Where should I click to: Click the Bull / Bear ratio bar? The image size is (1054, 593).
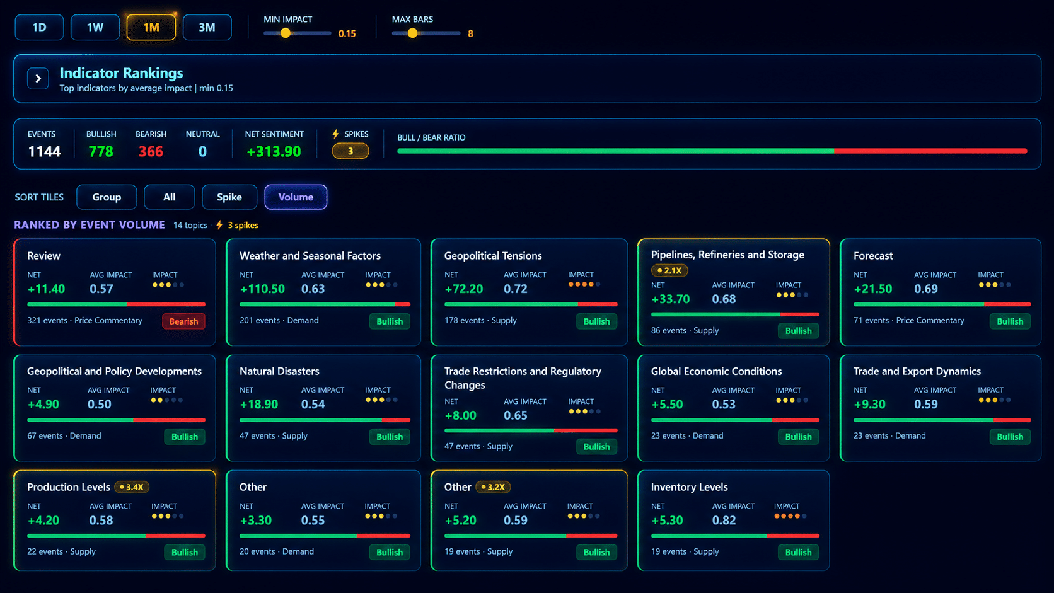[x=712, y=151]
